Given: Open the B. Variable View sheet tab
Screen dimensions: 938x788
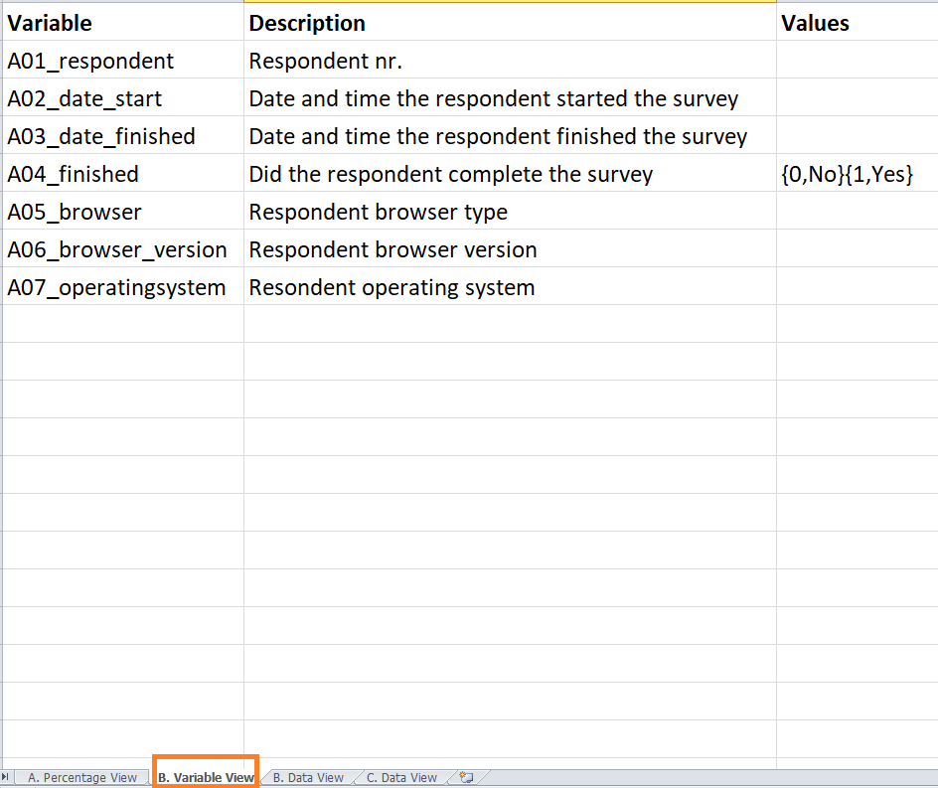Looking at the screenshot, I should click(x=206, y=777).
